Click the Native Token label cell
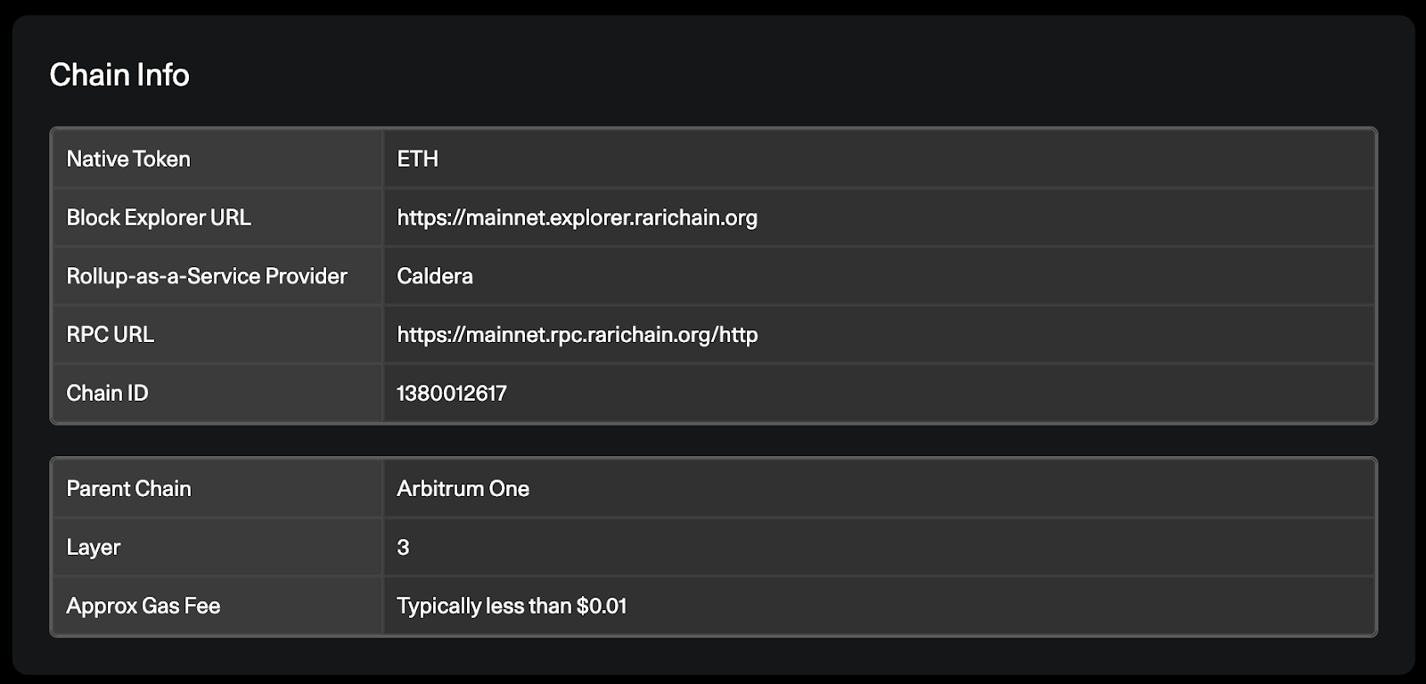This screenshot has height=684, width=1426. click(x=217, y=159)
